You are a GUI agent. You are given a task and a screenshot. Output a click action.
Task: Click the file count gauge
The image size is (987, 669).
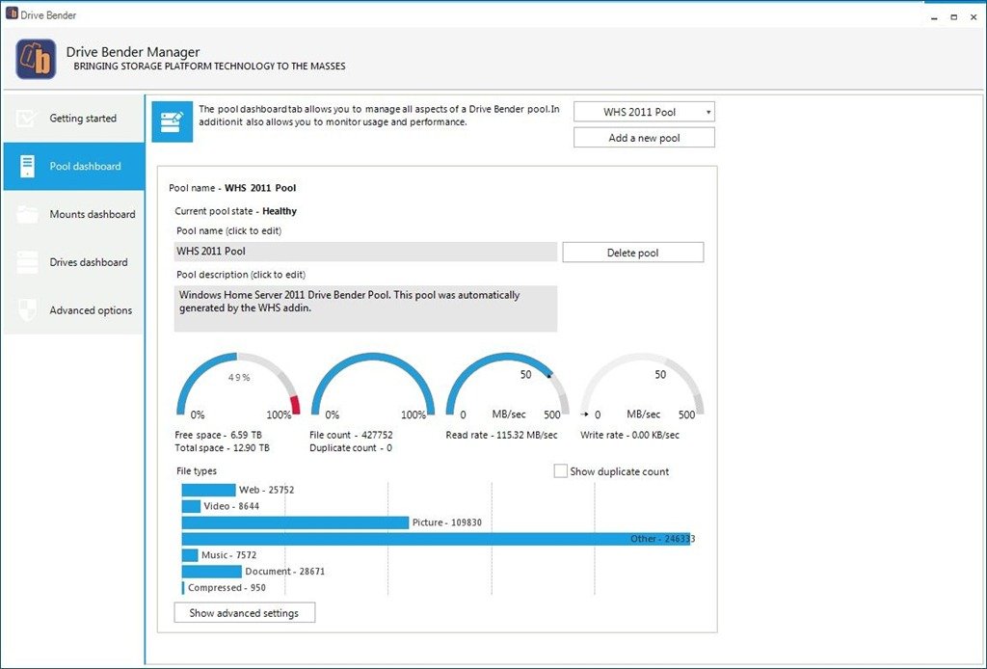(x=373, y=386)
